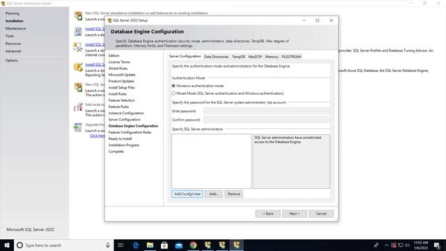Screen dimensions: 446x251
Task: Switch to the TempDB tab
Action: [x=238, y=56]
